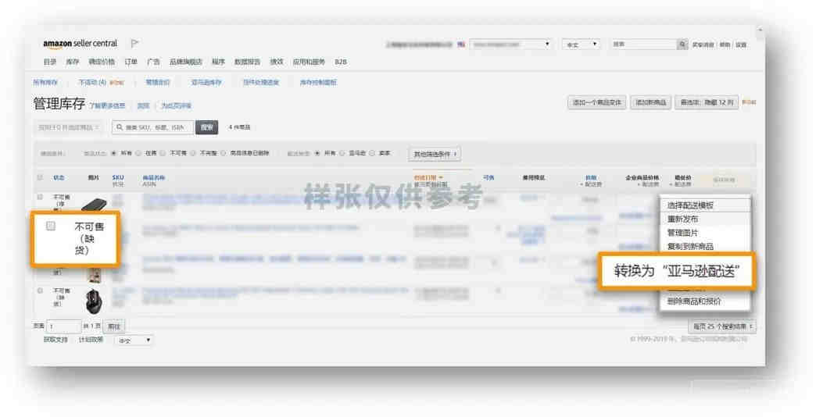This screenshot has width=816, height=417.
Task: Focus the top header search field
Action: click(x=643, y=45)
